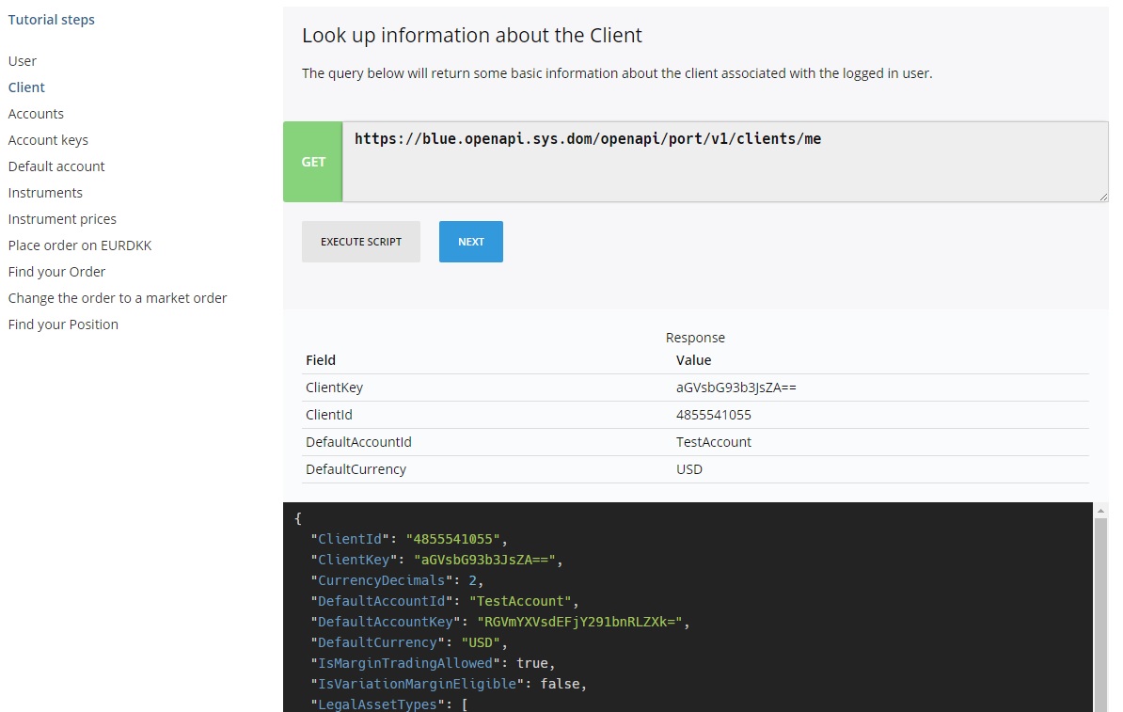Open the User tutorial step

(23, 61)
